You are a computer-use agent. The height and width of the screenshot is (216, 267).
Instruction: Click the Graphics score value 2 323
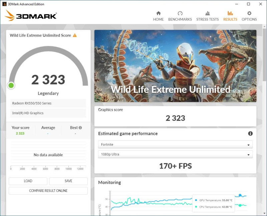tap(176, 118)
